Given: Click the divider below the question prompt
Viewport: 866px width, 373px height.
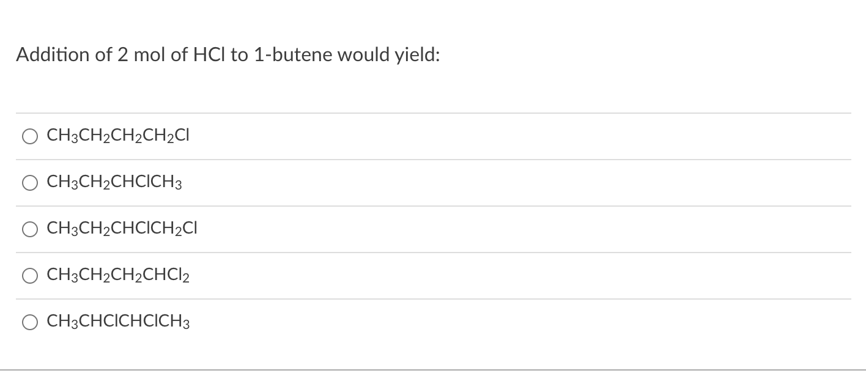Looking at the screenshot, I should [433, 113].
